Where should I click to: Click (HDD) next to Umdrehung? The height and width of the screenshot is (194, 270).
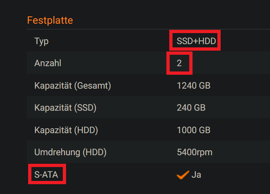pyautogui.click(x=93, y=153)
